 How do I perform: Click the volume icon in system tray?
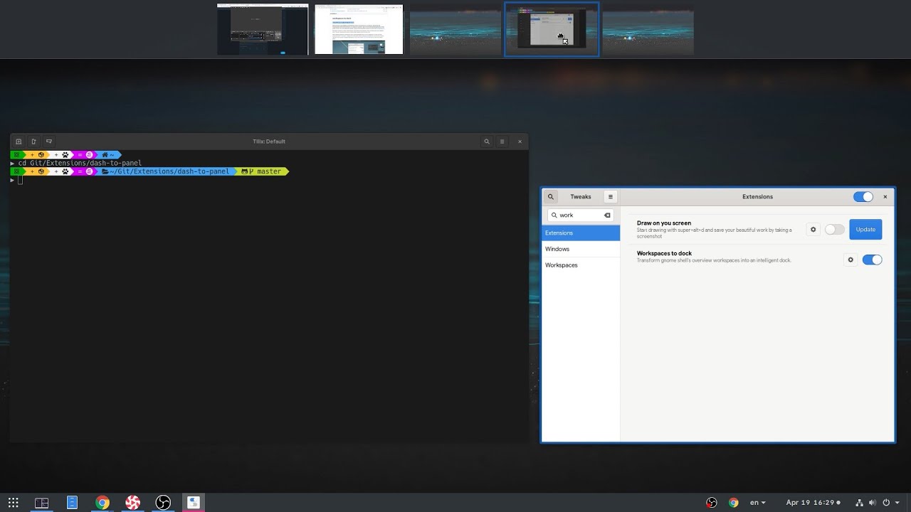(x=872, y=503)
